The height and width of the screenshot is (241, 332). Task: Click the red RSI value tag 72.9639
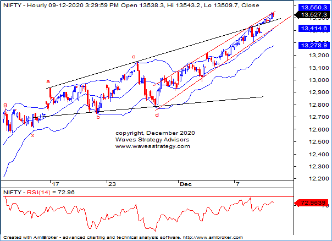click(313, 203)
